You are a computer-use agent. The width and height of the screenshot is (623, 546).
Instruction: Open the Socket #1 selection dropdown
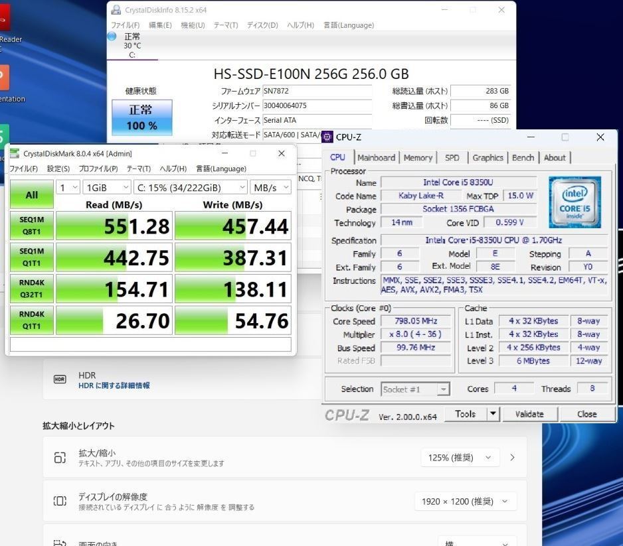point(415,389)
